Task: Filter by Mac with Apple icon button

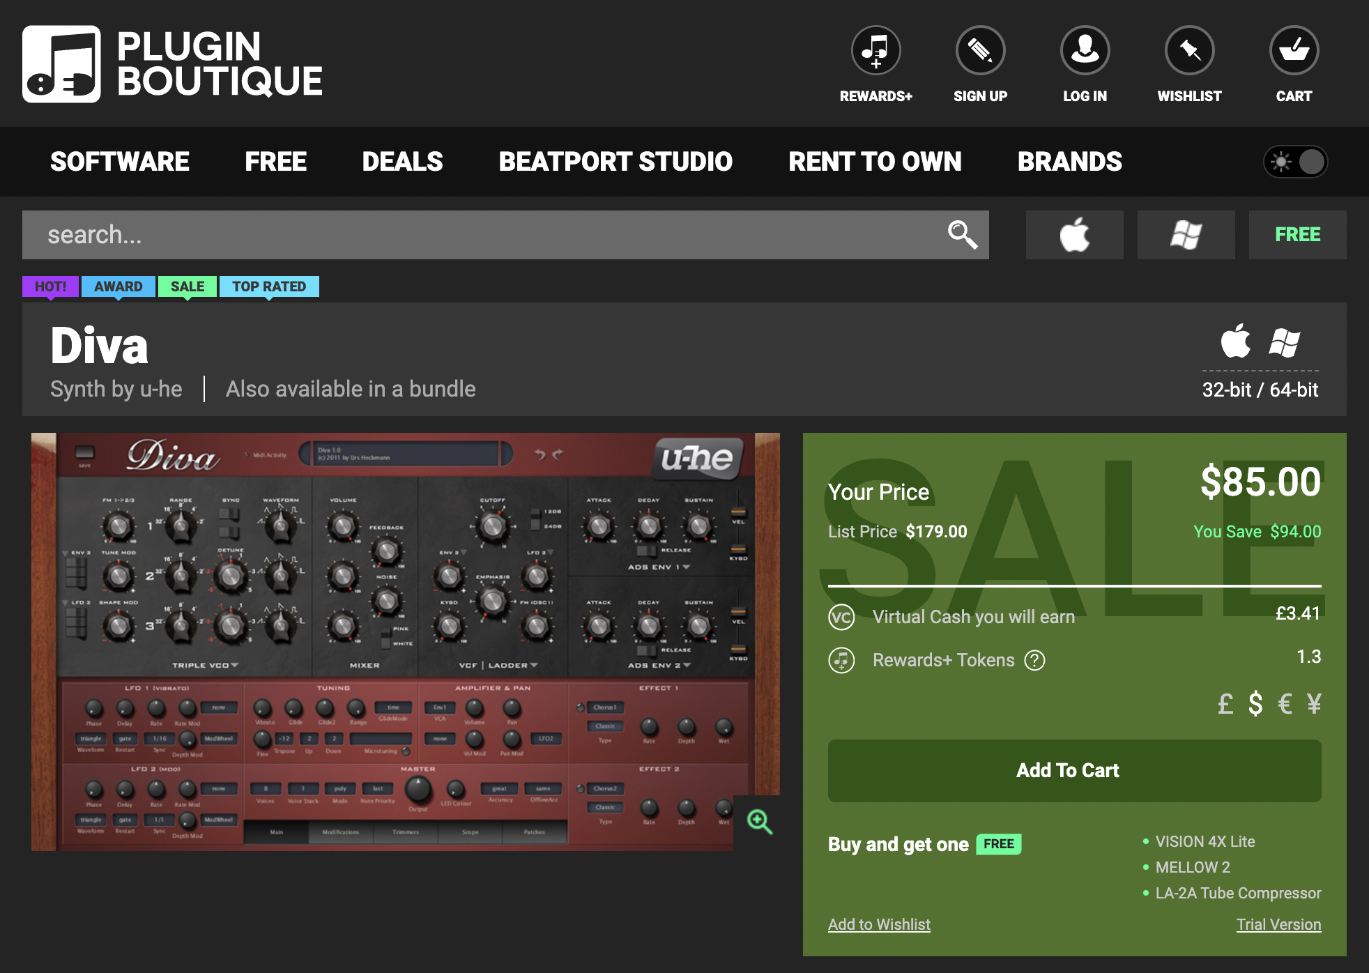Action: click(1074, 235)
